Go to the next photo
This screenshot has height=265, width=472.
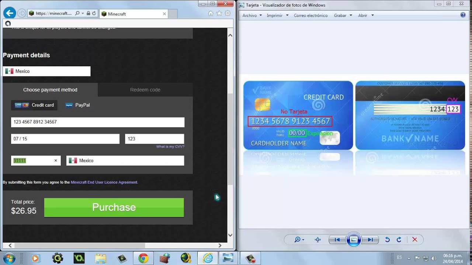(x=370, y=240)
